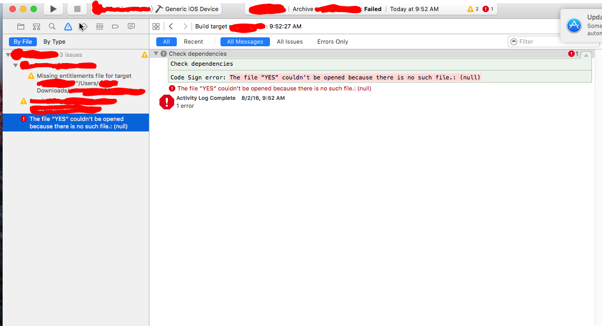
Task: Show All Messages in the log
Action: coord(245,42)
